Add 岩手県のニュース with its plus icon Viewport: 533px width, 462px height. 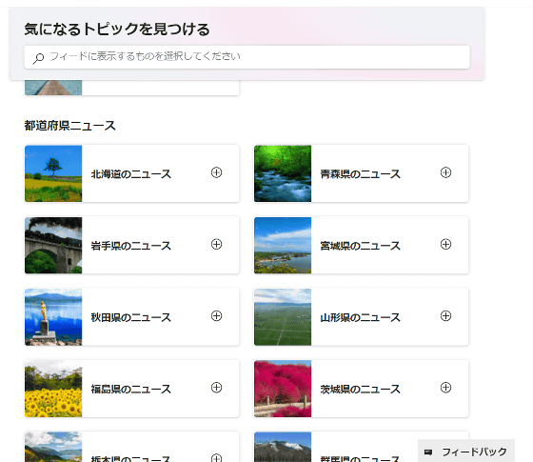[x=217, y=244]
